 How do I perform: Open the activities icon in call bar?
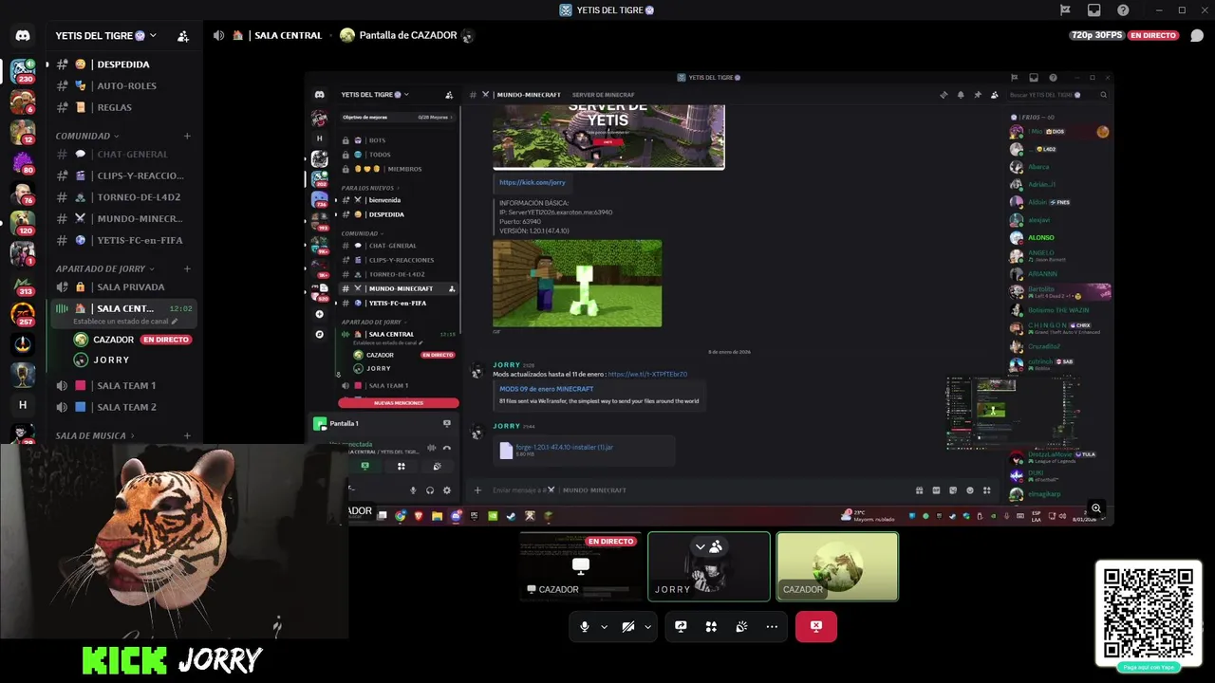(x=711, y=626)
